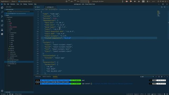Image resolution: width=169 pixels, height=95 pixels.
Task: Click the open changes icon in editor toolbar
Action: click(x=162, y=7)
